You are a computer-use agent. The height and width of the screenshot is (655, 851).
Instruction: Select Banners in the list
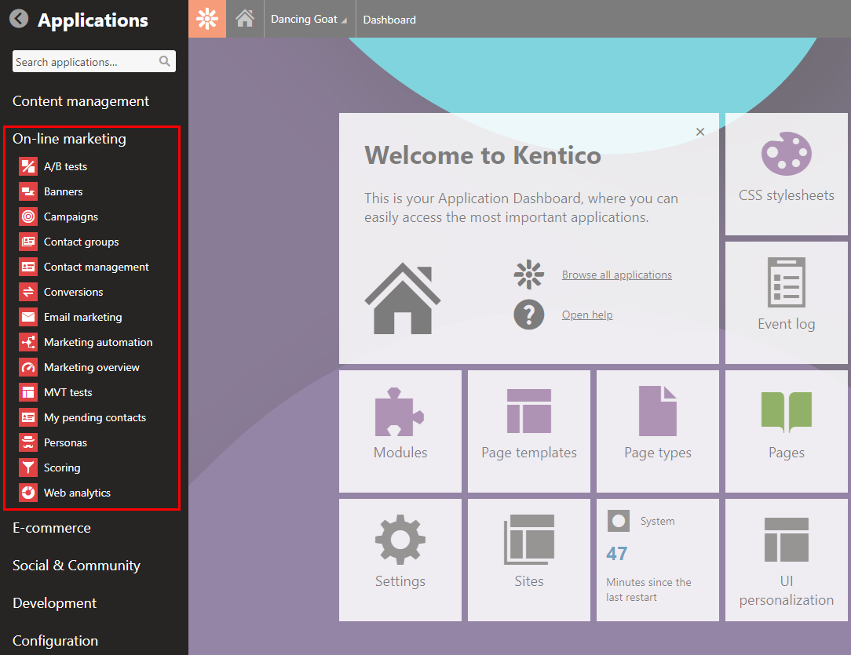63,191
